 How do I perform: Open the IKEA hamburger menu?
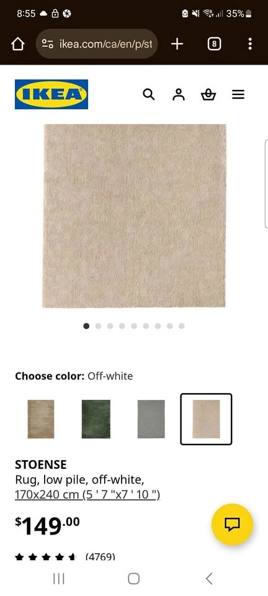coord(238,94)
